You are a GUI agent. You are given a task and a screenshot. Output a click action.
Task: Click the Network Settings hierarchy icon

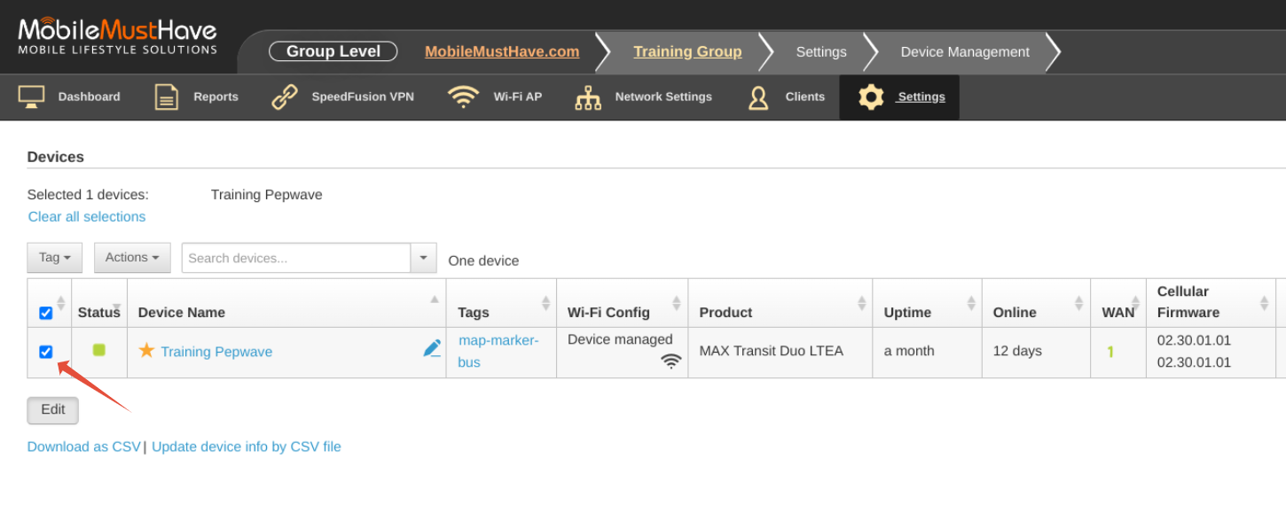coord(588,97)
